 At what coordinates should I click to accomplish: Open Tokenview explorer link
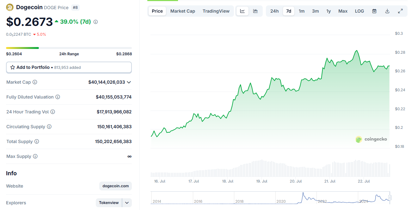click(x=109, y=203)
